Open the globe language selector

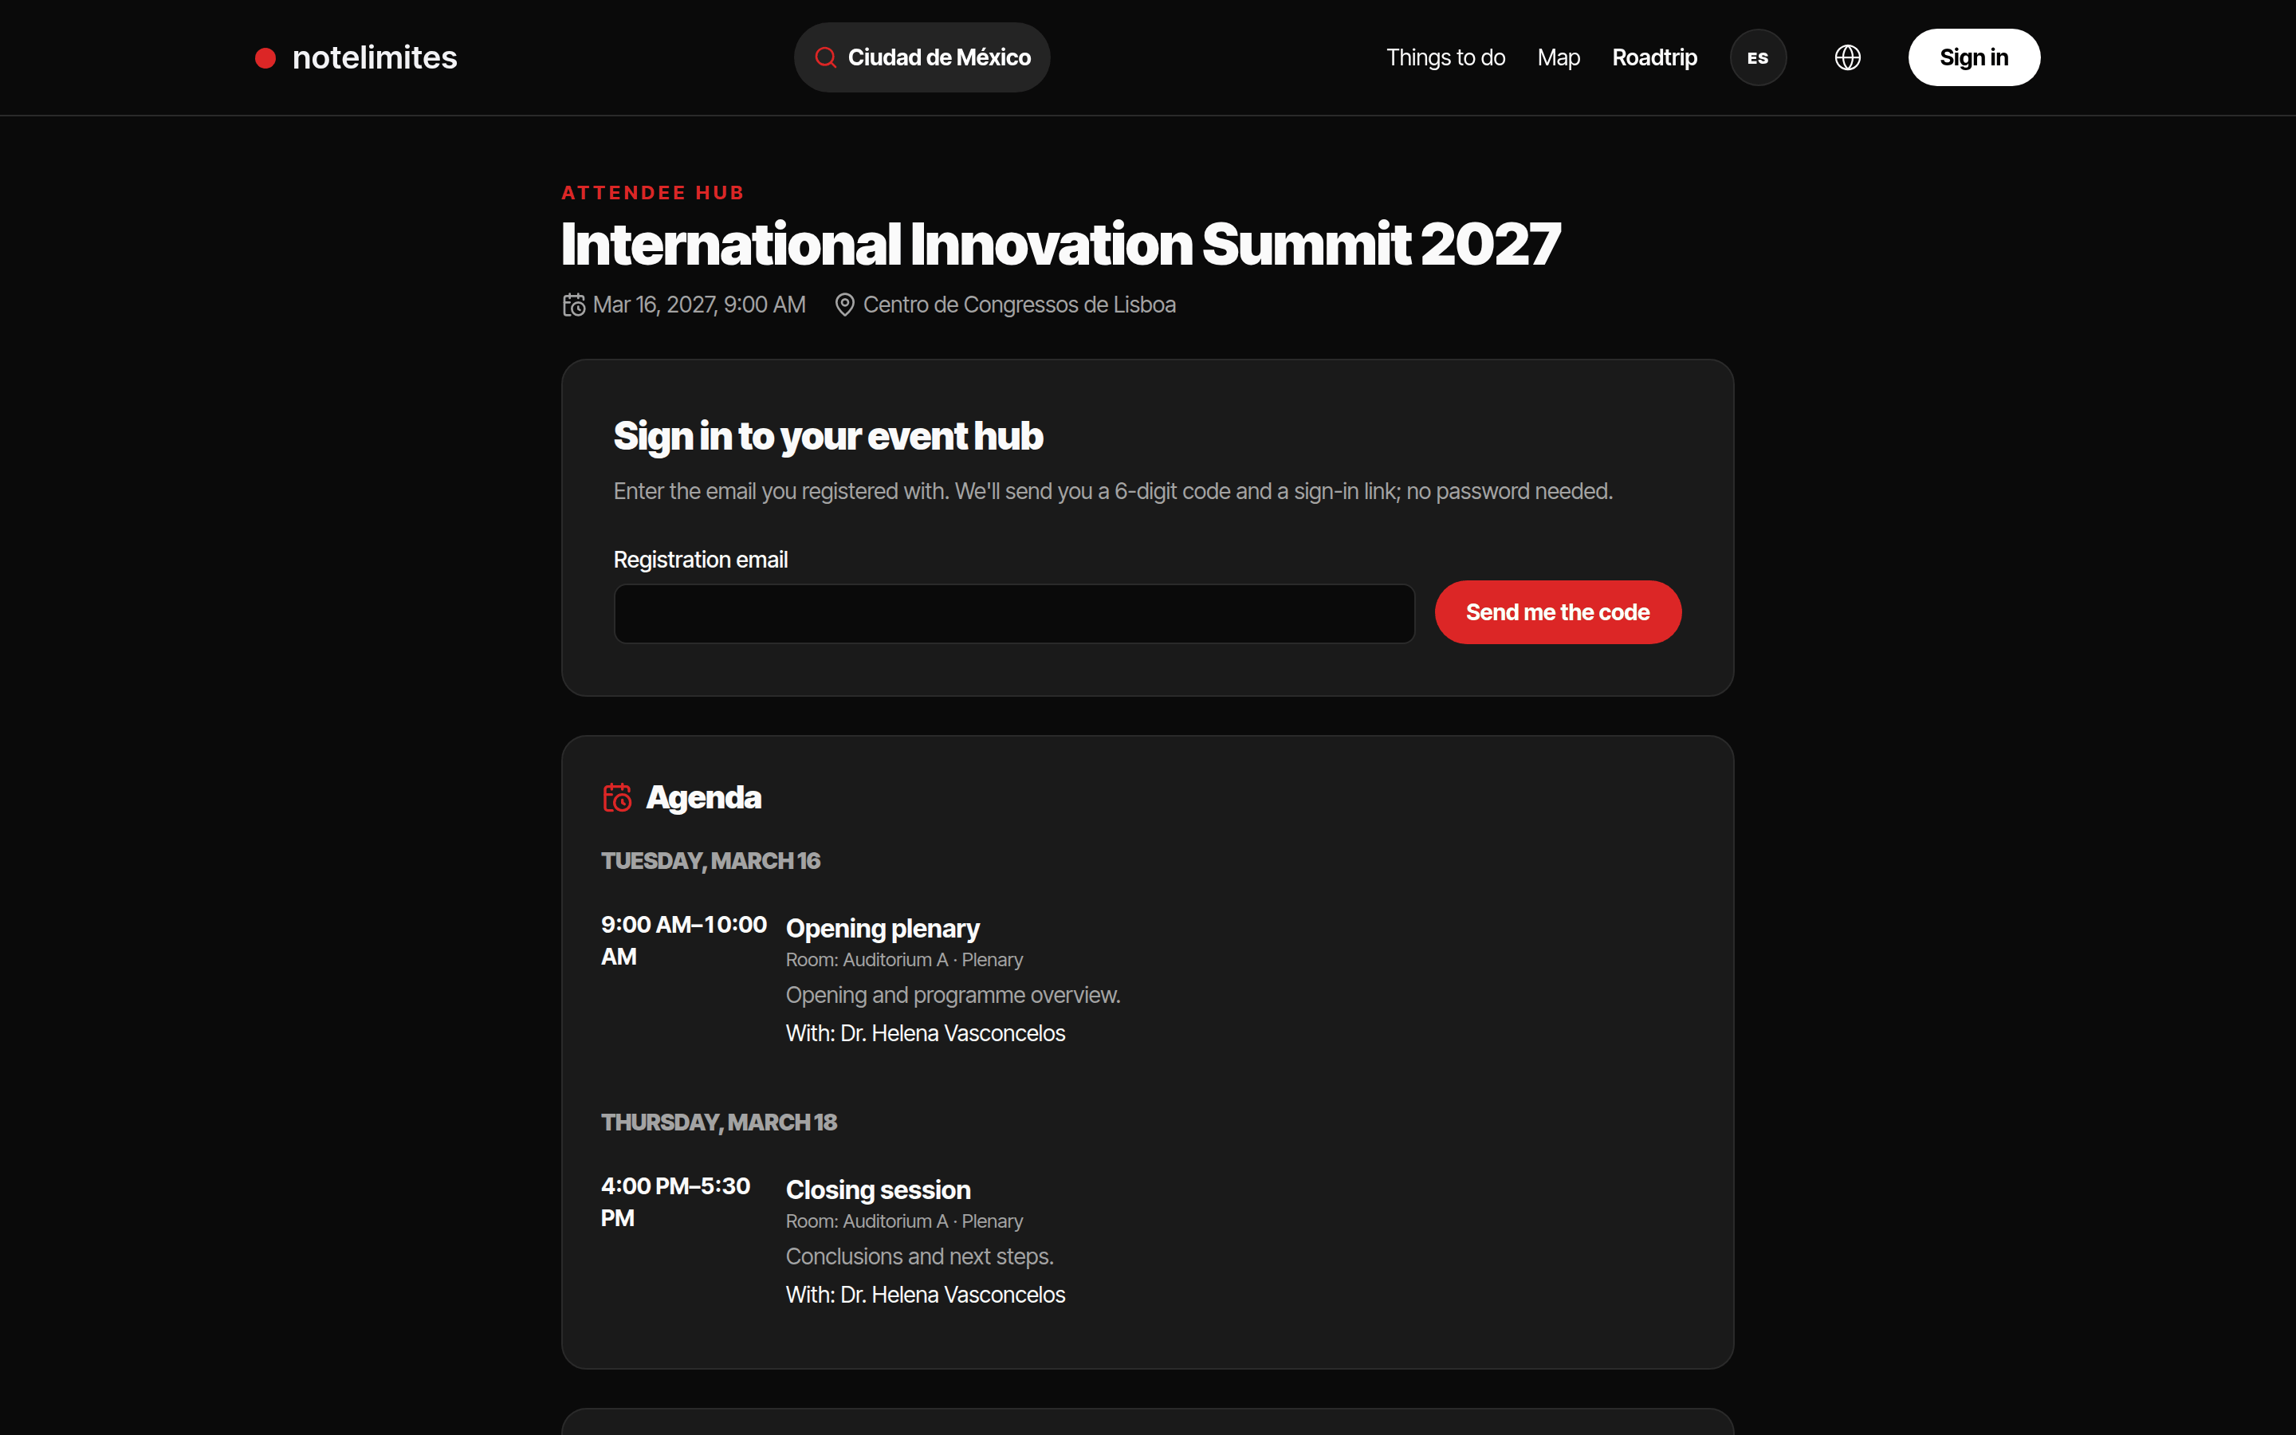(1847, 58)
